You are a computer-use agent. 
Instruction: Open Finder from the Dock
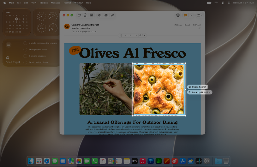[31, 161]
